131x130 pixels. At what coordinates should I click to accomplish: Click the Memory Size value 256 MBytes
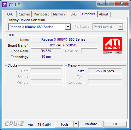point(105,71)
